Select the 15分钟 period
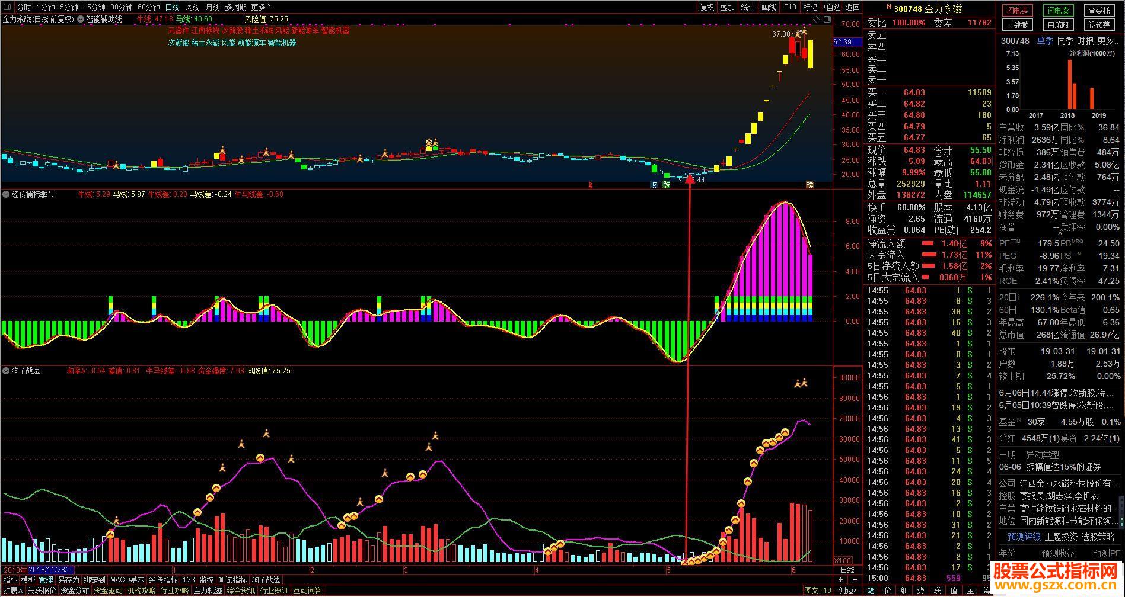This screenshot has height=597, width=1125. [x=94, y=7]
